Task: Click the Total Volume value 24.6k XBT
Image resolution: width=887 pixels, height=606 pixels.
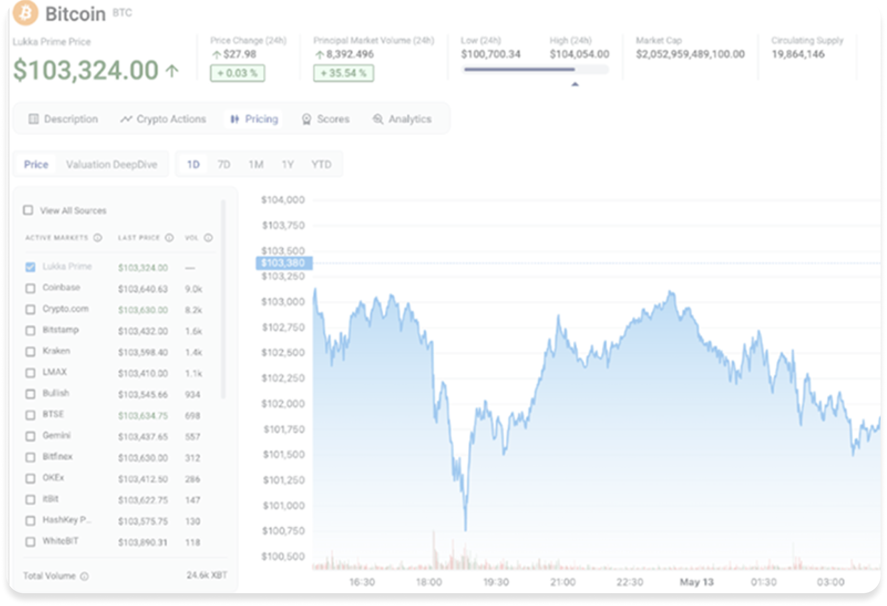Action: 207,575
